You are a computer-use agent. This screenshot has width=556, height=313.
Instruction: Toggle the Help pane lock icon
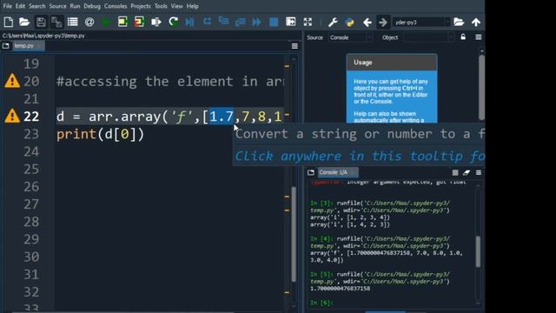click(463, 37)
